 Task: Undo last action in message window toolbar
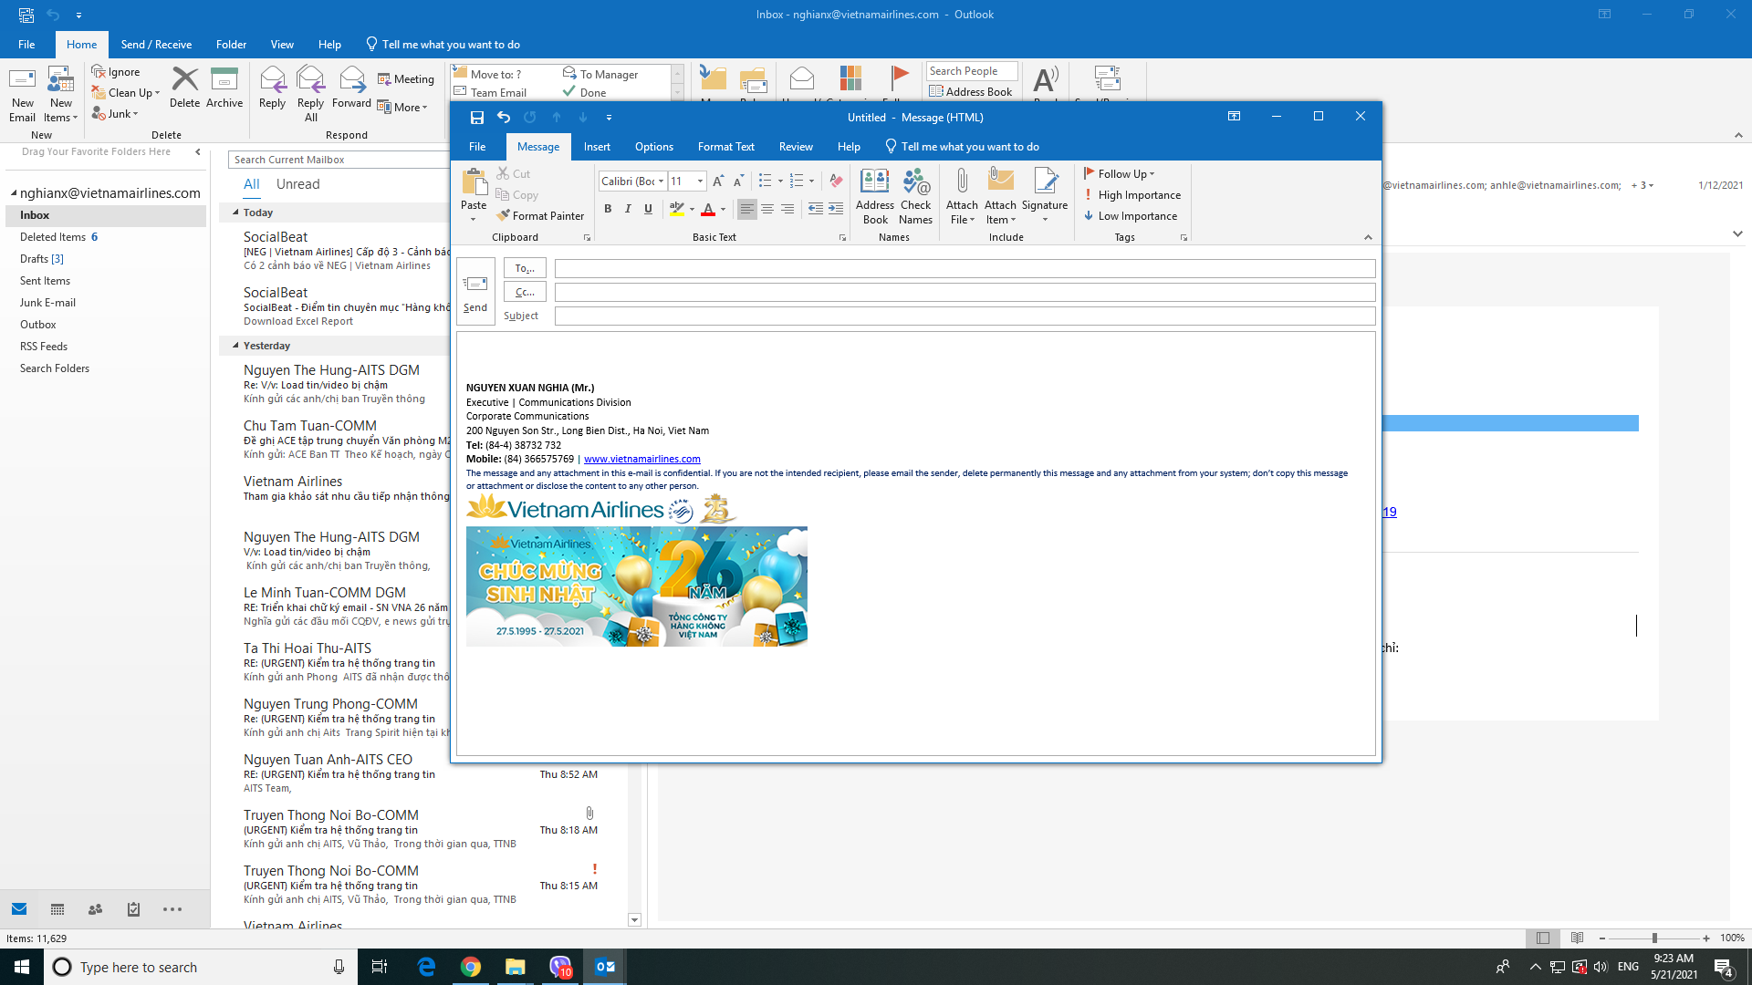pyautogui.click(x=504, y=118)
